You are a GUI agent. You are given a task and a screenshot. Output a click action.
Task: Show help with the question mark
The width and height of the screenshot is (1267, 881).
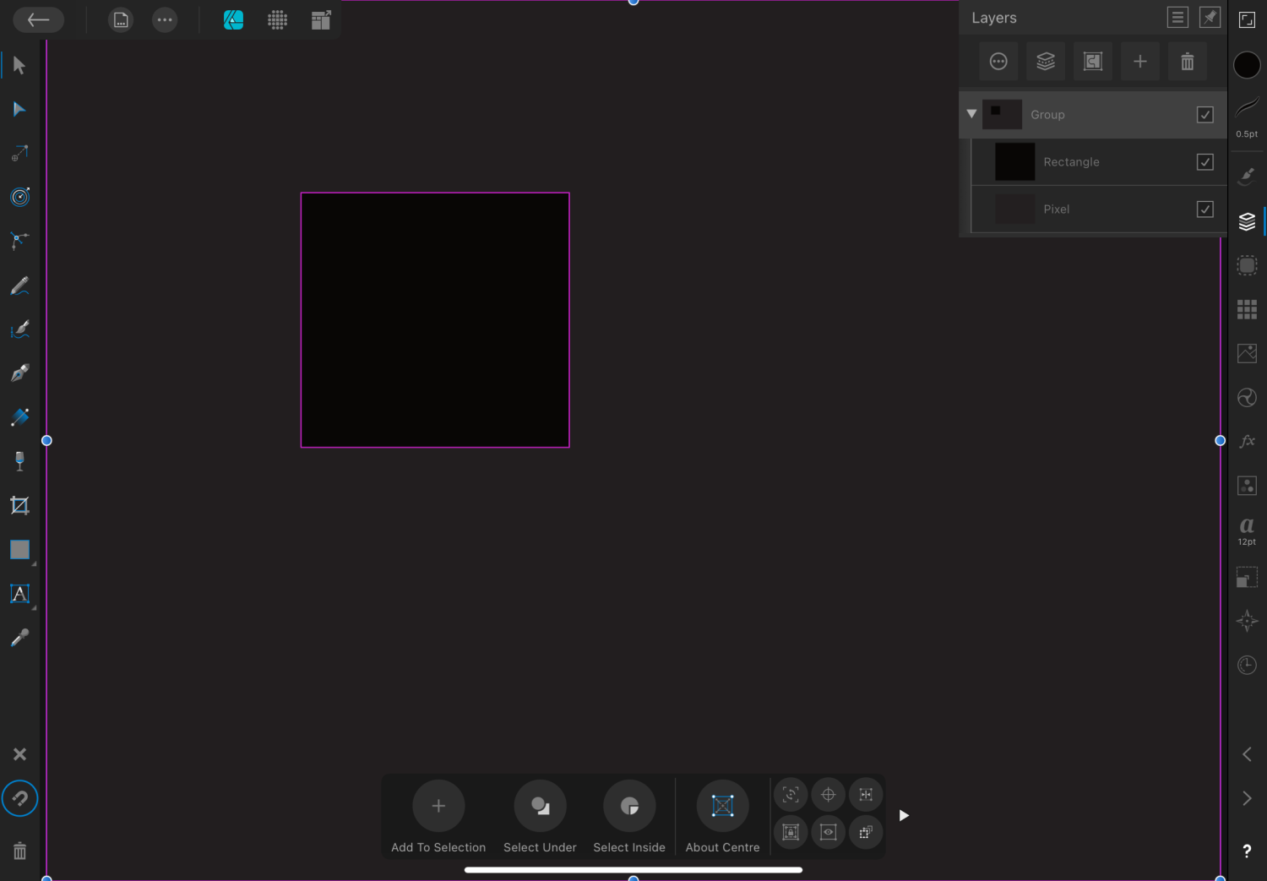1247,851
